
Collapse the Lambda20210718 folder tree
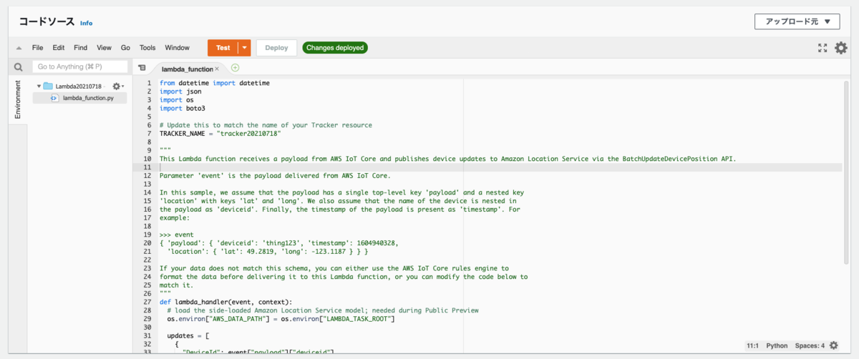(39, 86)
